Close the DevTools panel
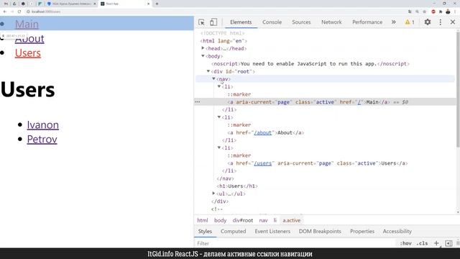This screenshot has width=460, height=259. click(x=453, y=22)
